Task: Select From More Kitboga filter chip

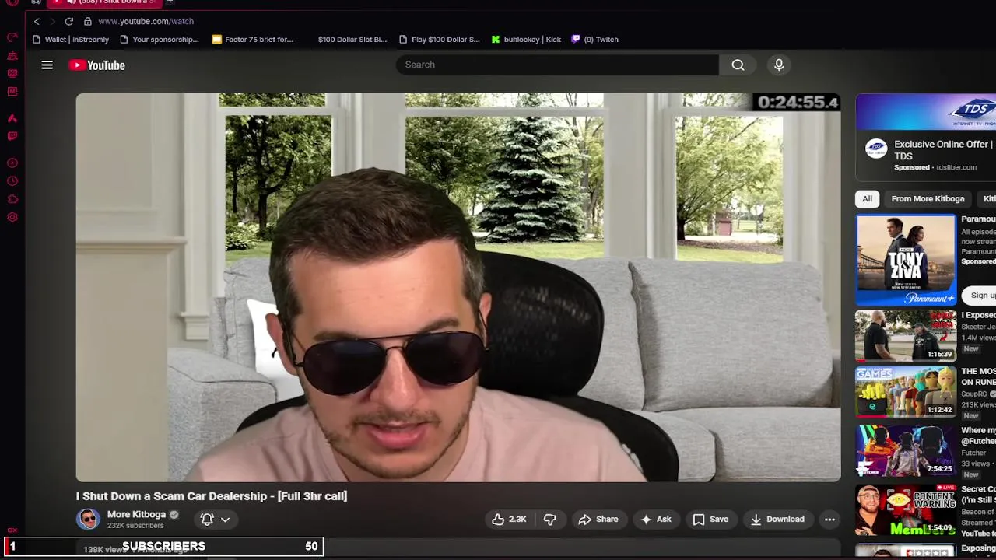Action: tap(928, 199)
